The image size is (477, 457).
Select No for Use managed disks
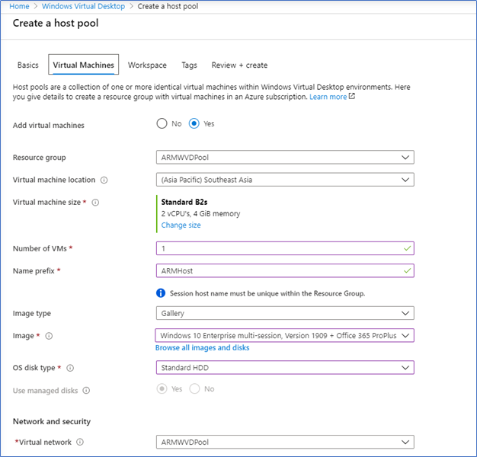coord(195,389)
